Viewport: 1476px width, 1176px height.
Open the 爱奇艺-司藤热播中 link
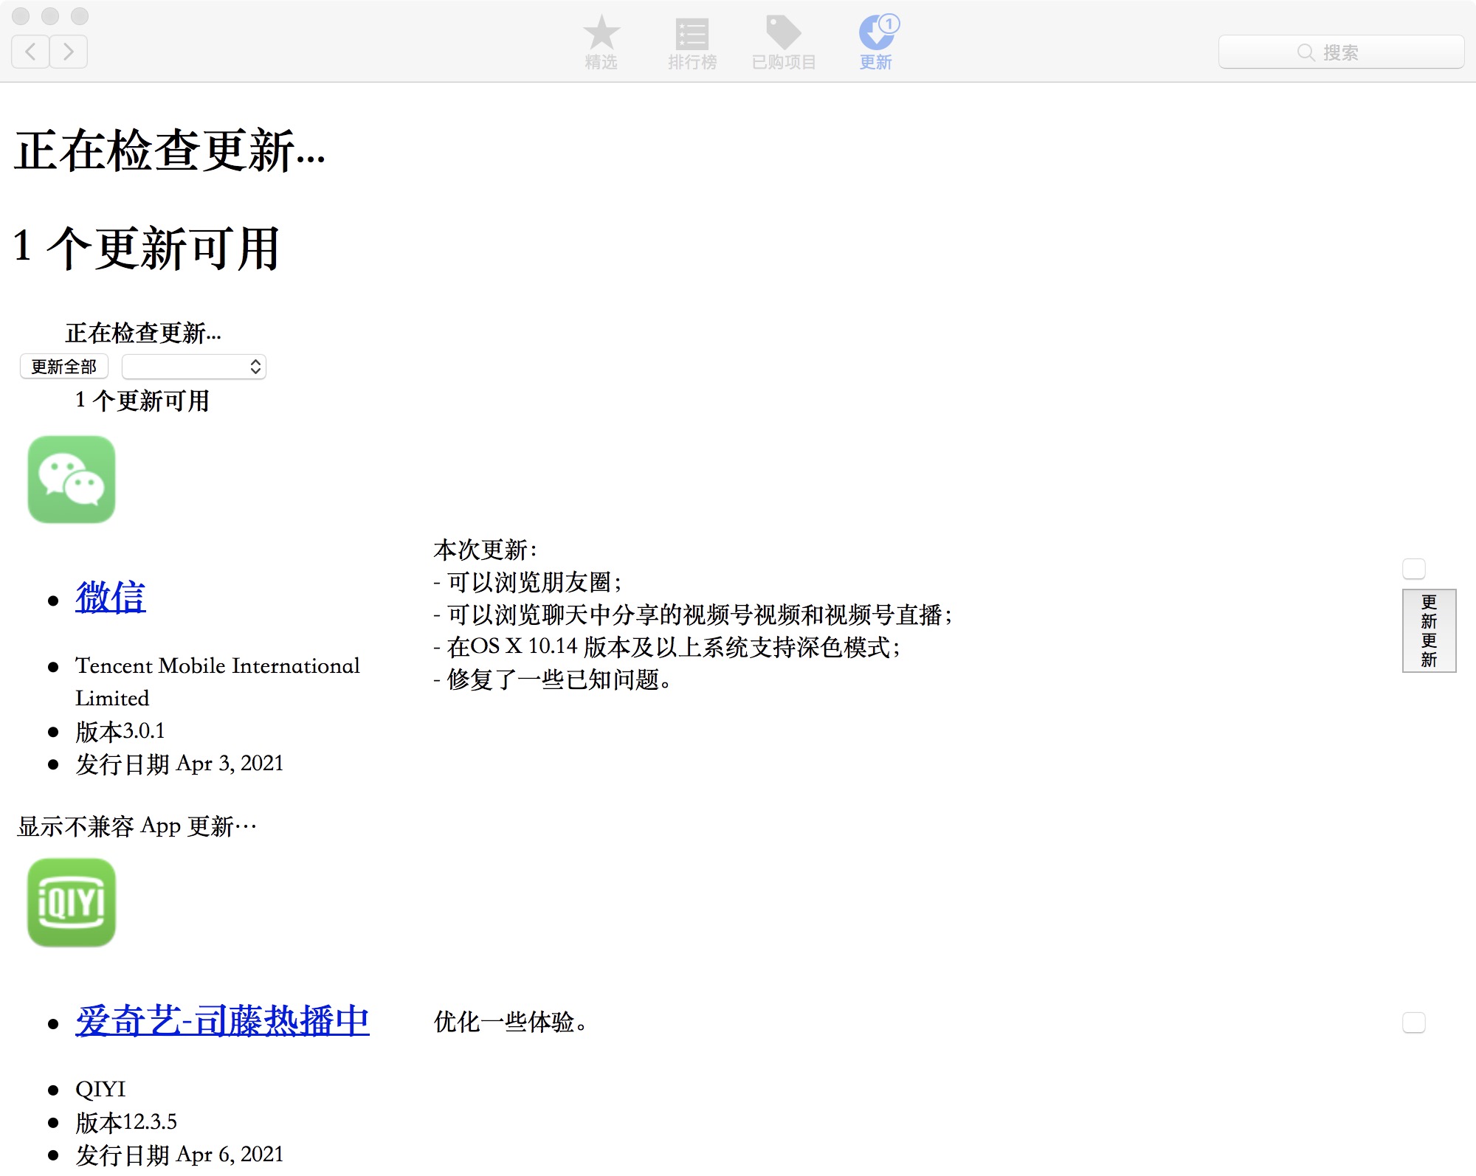pyautogui.click(x=222, y=1021)
